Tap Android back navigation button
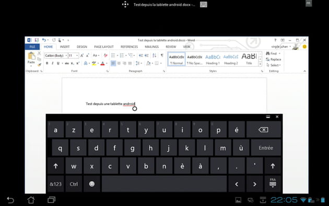This screenshot has height=206, width=329. (x=10, y=200)
